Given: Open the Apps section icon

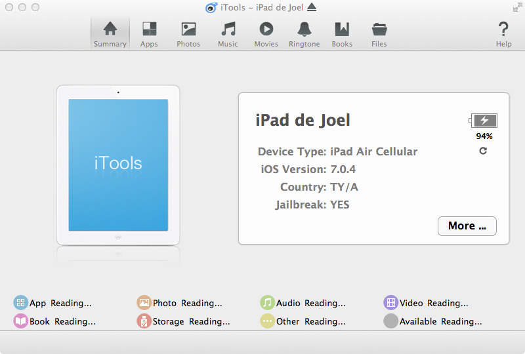Looking at the screenshot, I should coord(150,29).
